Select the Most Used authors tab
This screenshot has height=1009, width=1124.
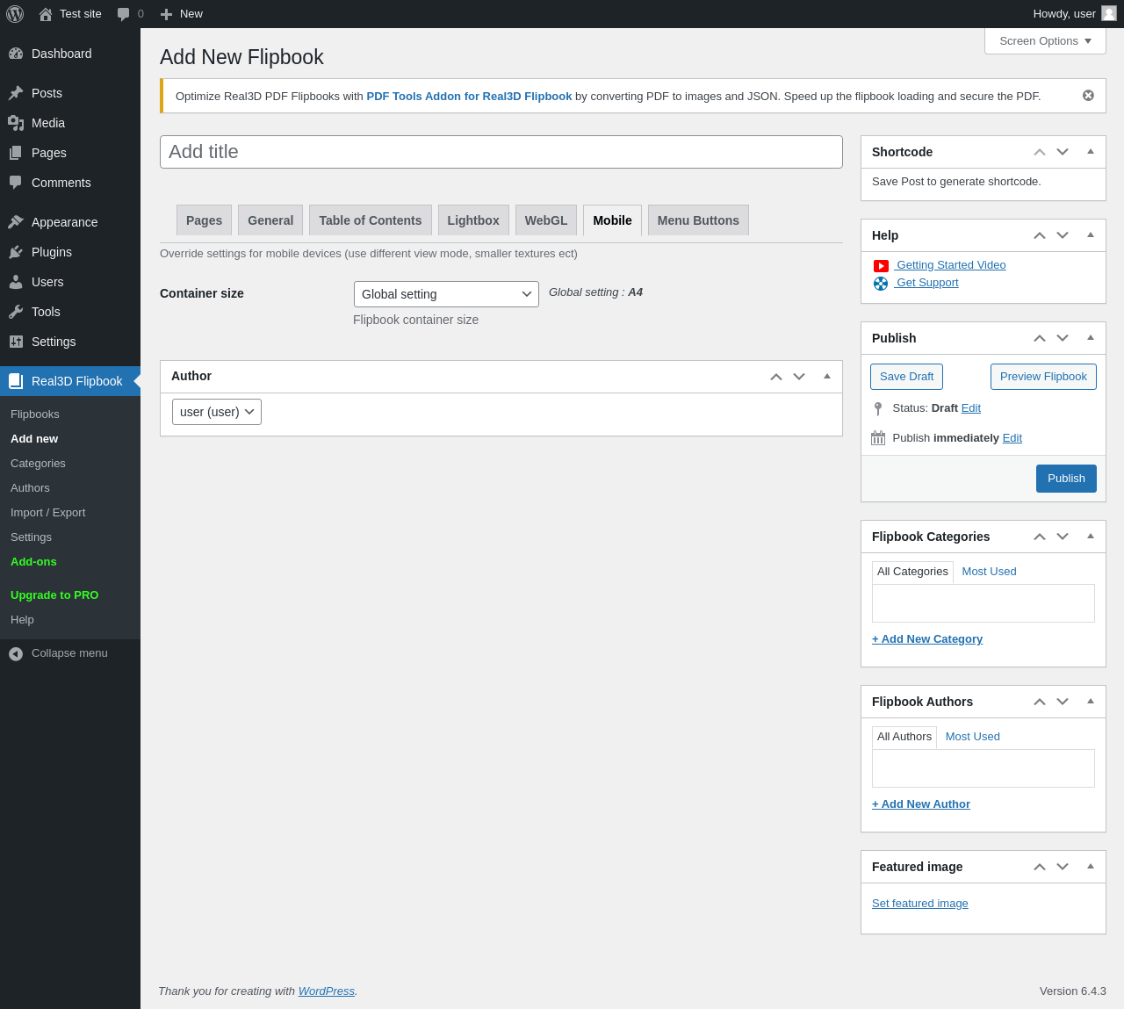tap(973, 737)
